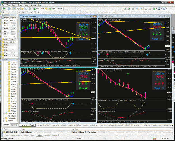Image resolution: width=175 pixels, height=141 pixels.
Task: Click the Headline column header in Mailbox
Action: (x=75, y=129)
